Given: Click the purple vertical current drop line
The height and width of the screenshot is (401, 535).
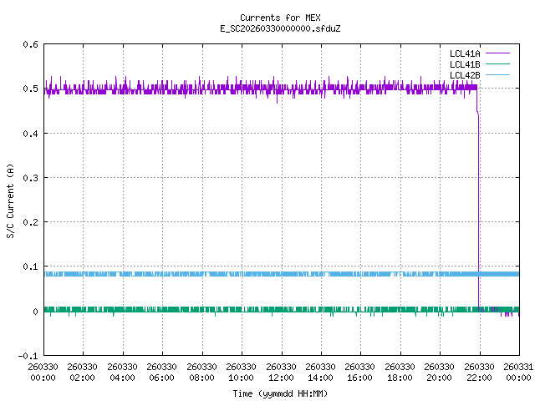Looking at the screenshot, I should pyautogui.click(x=477, y=209).
